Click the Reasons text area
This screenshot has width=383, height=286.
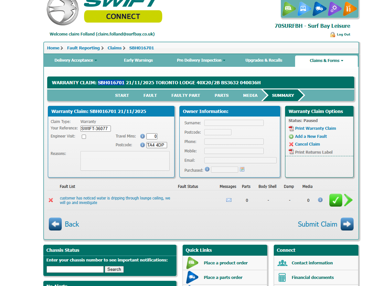(x=125, y=161)
